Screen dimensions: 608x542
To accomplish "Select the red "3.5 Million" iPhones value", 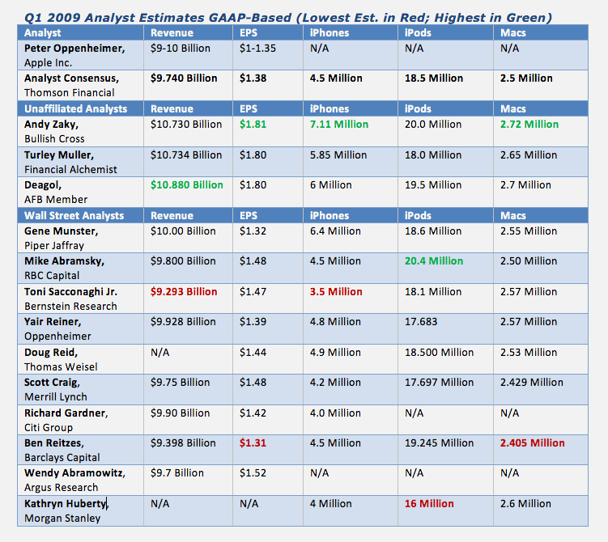I will 336,292.
